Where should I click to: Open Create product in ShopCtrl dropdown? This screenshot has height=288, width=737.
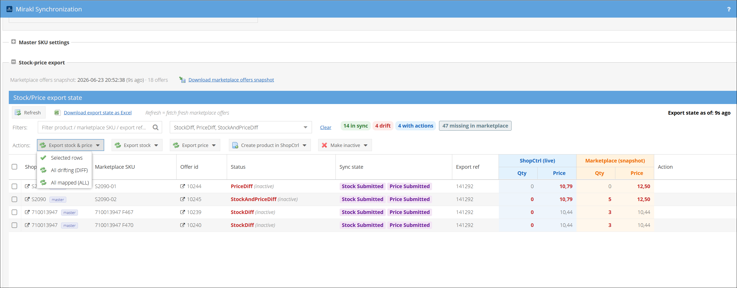270,145
